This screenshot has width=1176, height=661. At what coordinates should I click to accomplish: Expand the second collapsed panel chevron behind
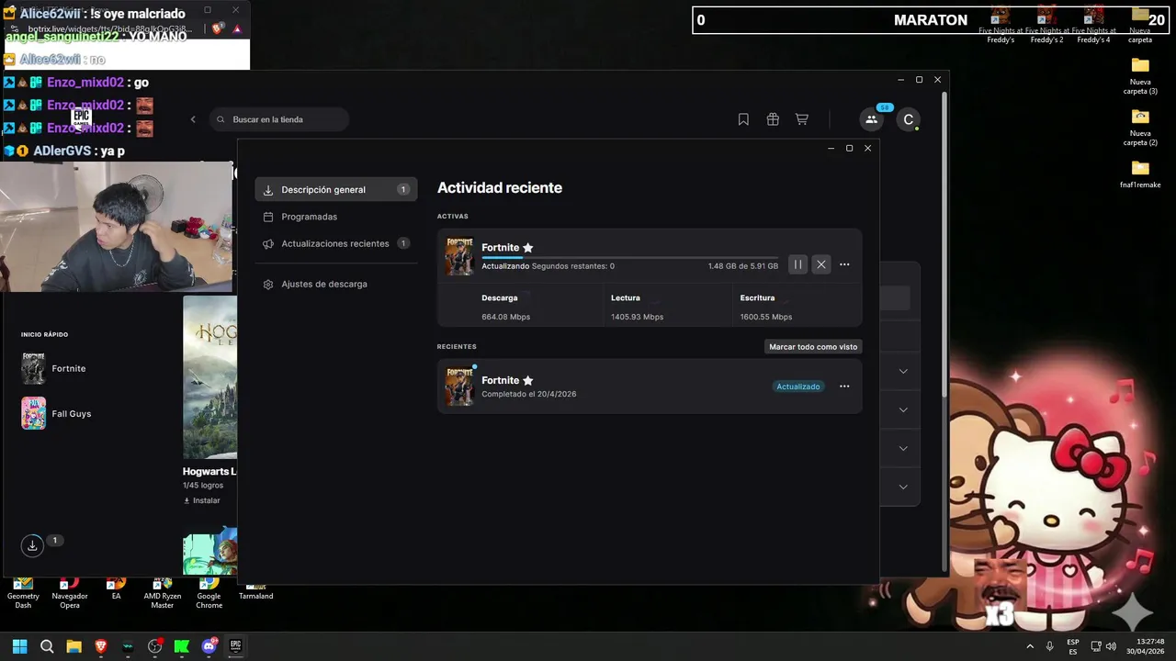coord(903,409)
